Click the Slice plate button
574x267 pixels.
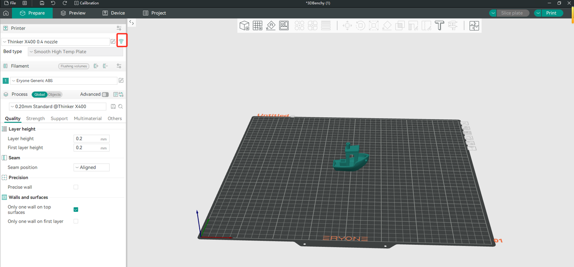512,13
